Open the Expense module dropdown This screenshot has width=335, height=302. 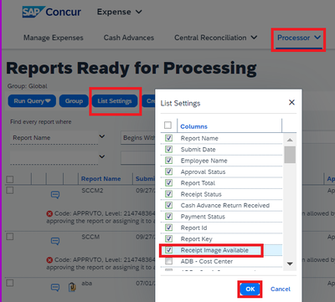point(120,12)
